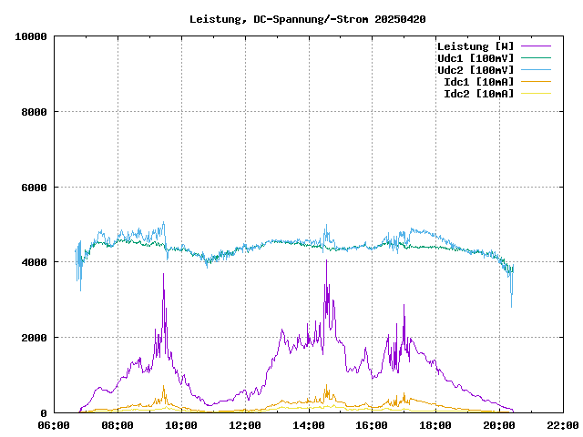Click the purple power peak before 10:00
583x437 pixels.
(164, 274)
